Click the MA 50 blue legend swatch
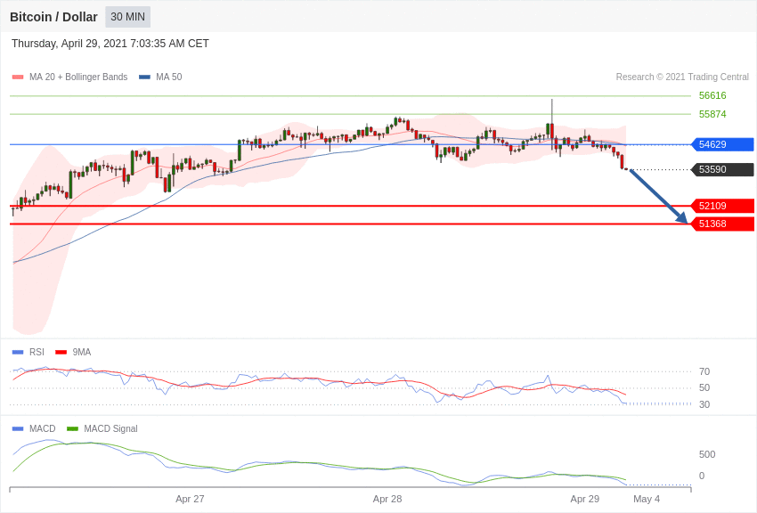Screen dimensions: 757x513 pos(144,77)
